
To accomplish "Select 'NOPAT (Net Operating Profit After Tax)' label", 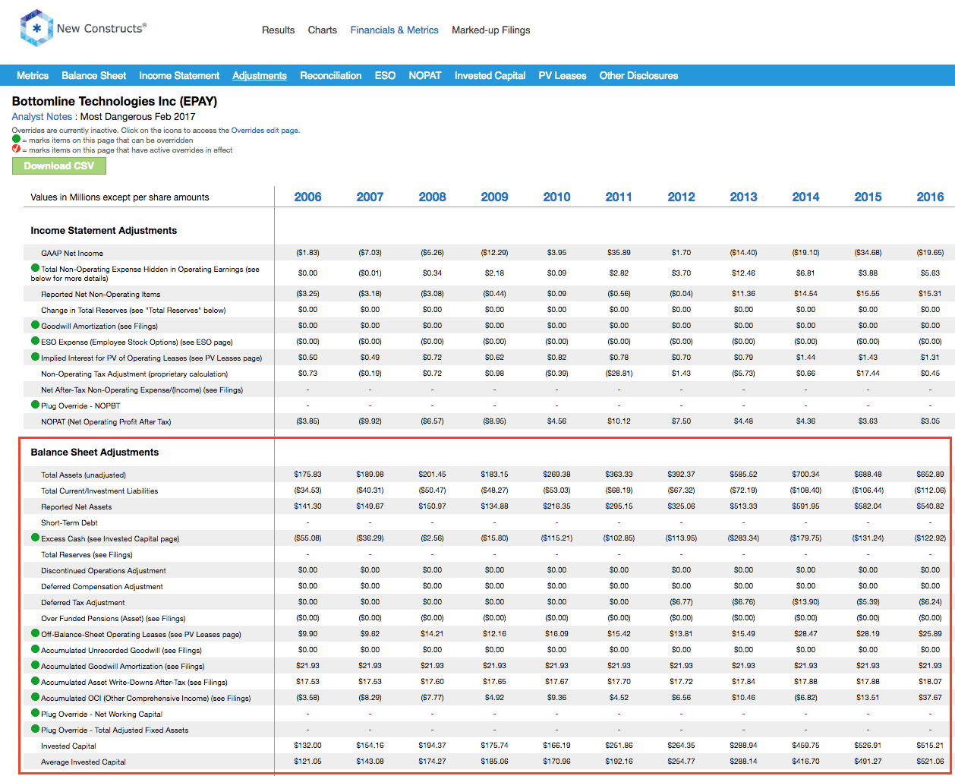I will click(x=106, y=422).
